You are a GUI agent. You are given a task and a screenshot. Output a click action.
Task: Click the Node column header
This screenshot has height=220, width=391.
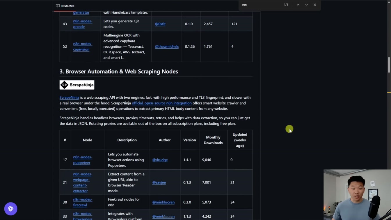(87, 140)
